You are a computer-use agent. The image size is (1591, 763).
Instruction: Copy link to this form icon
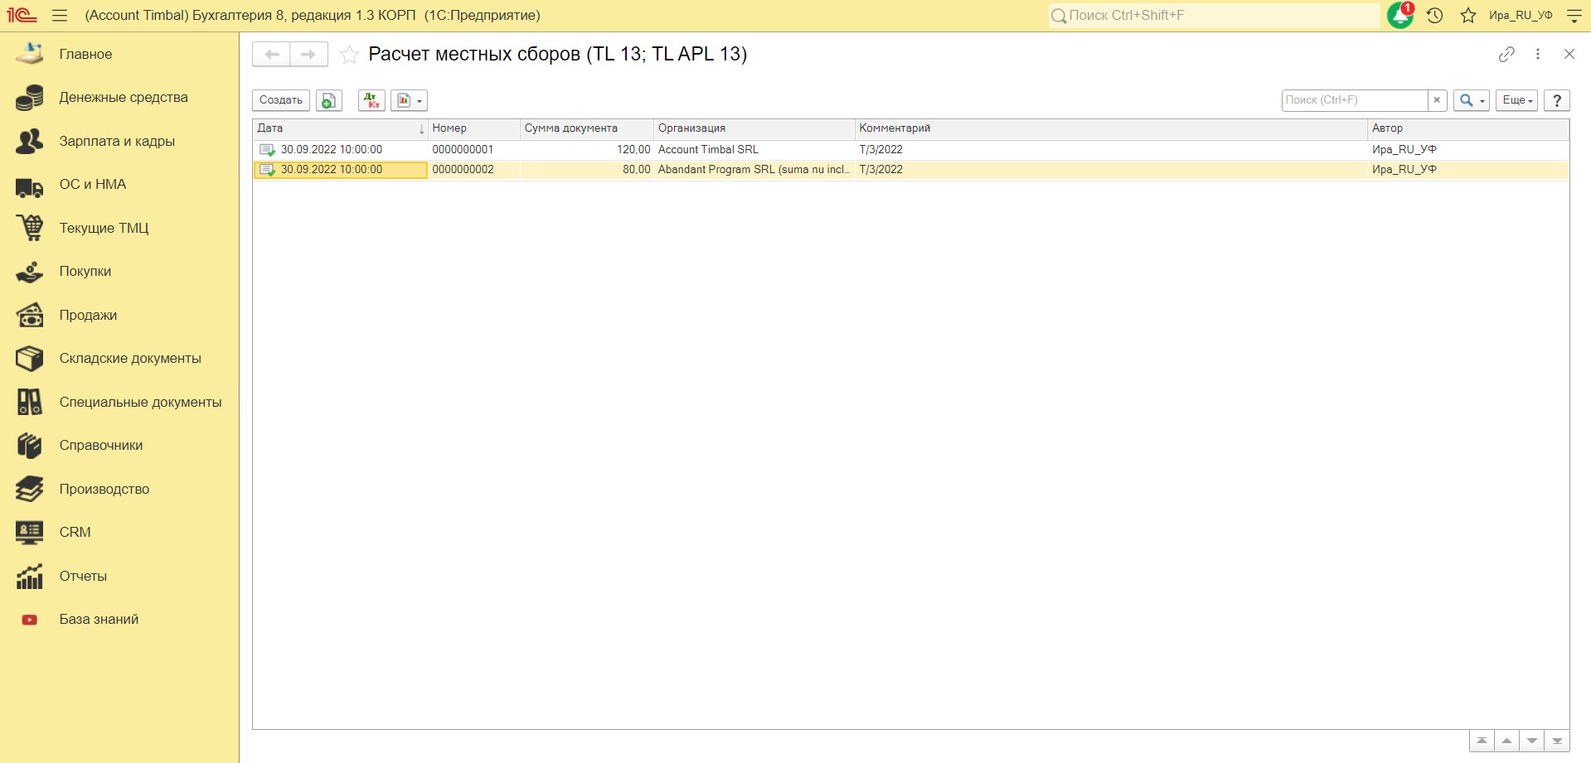click(x=1506, y=54)
